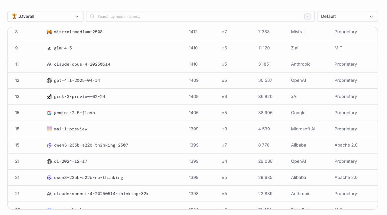Click the Z.ai logo beside glm-4.5
Viewport: 387px width, 215px height.
point(49,48)
